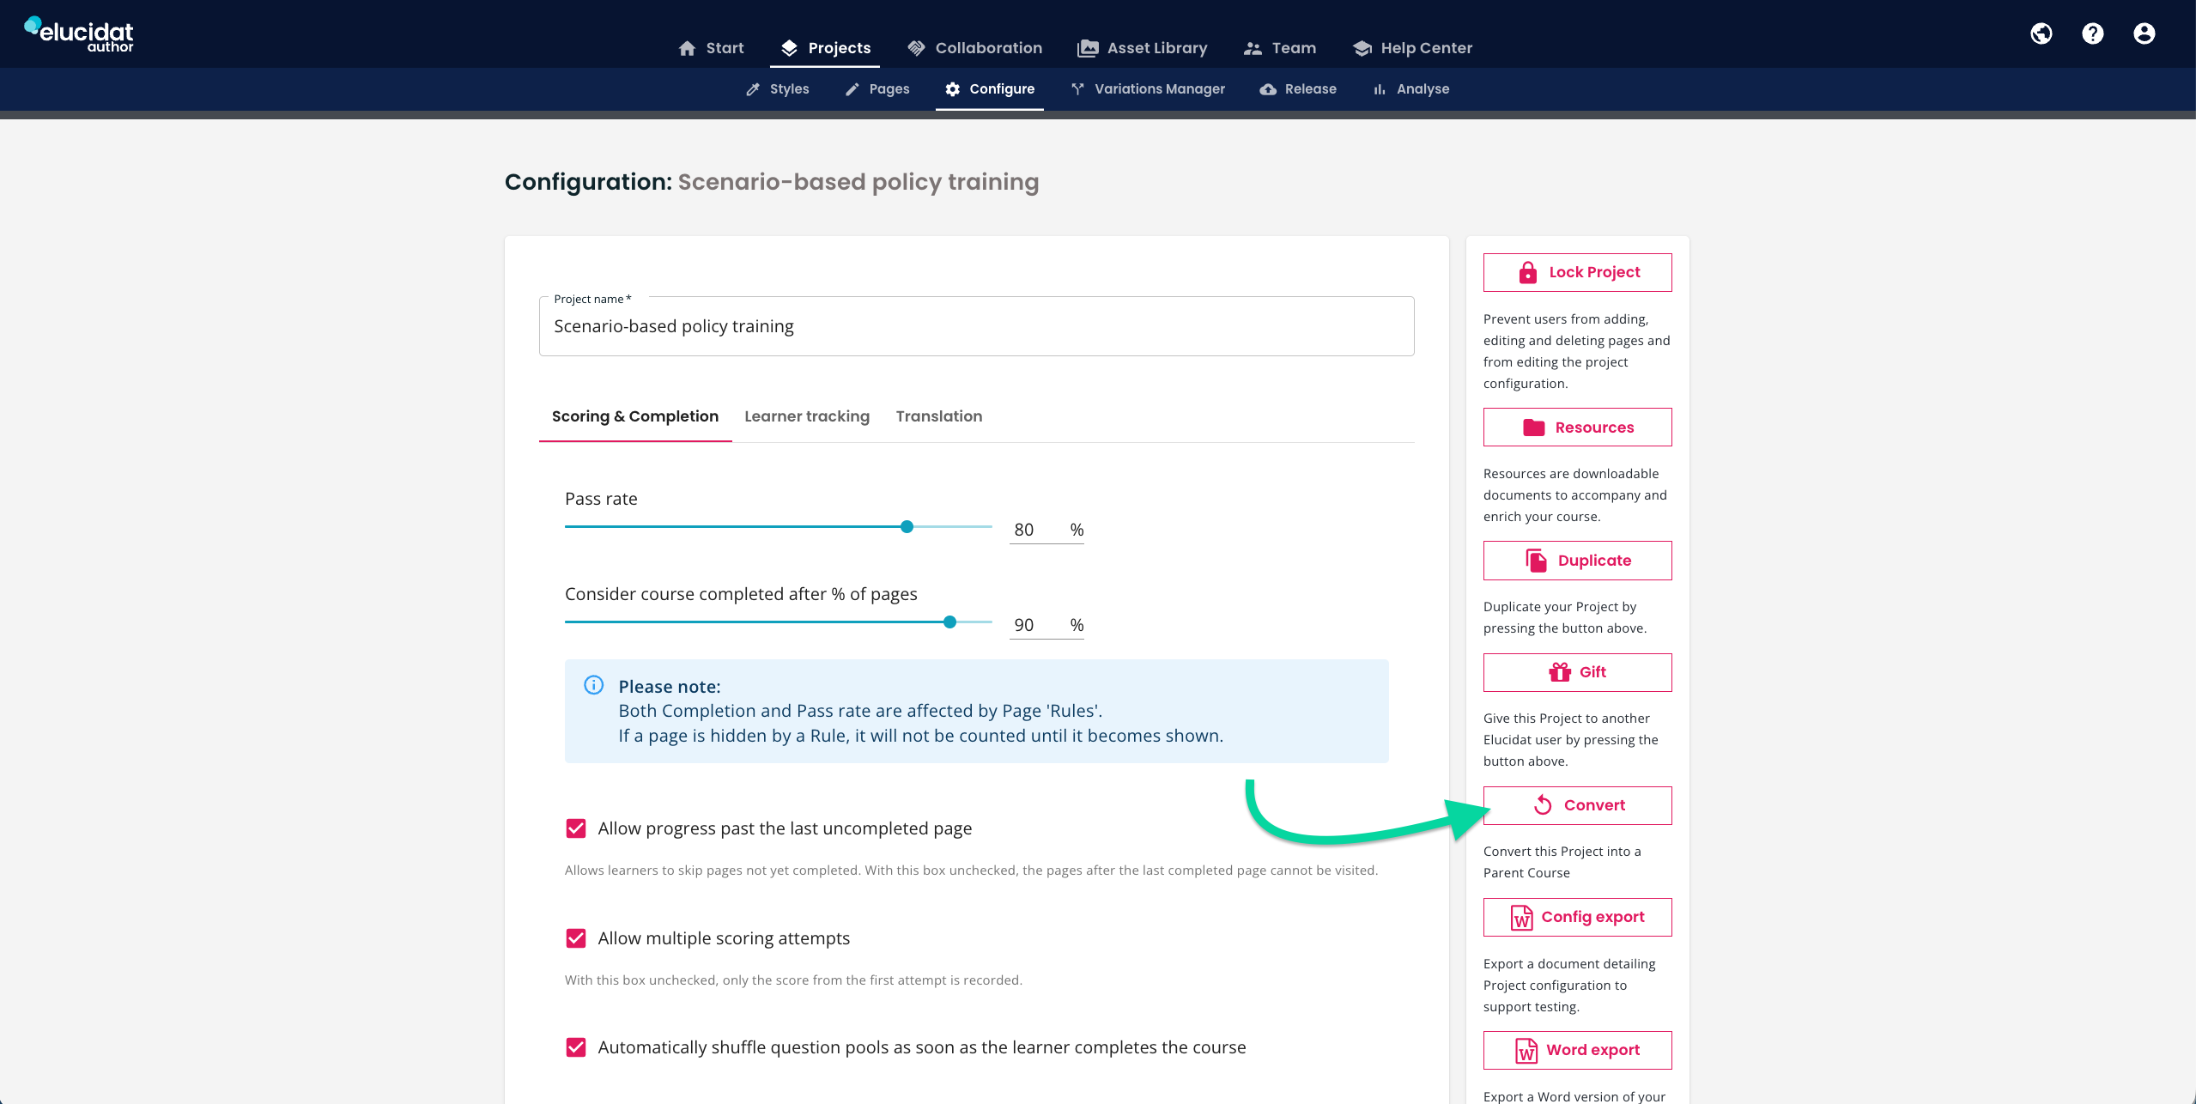Click the Pass rate slider handle
This screenshot has height=1104, width=2196.
pos(907,526)
